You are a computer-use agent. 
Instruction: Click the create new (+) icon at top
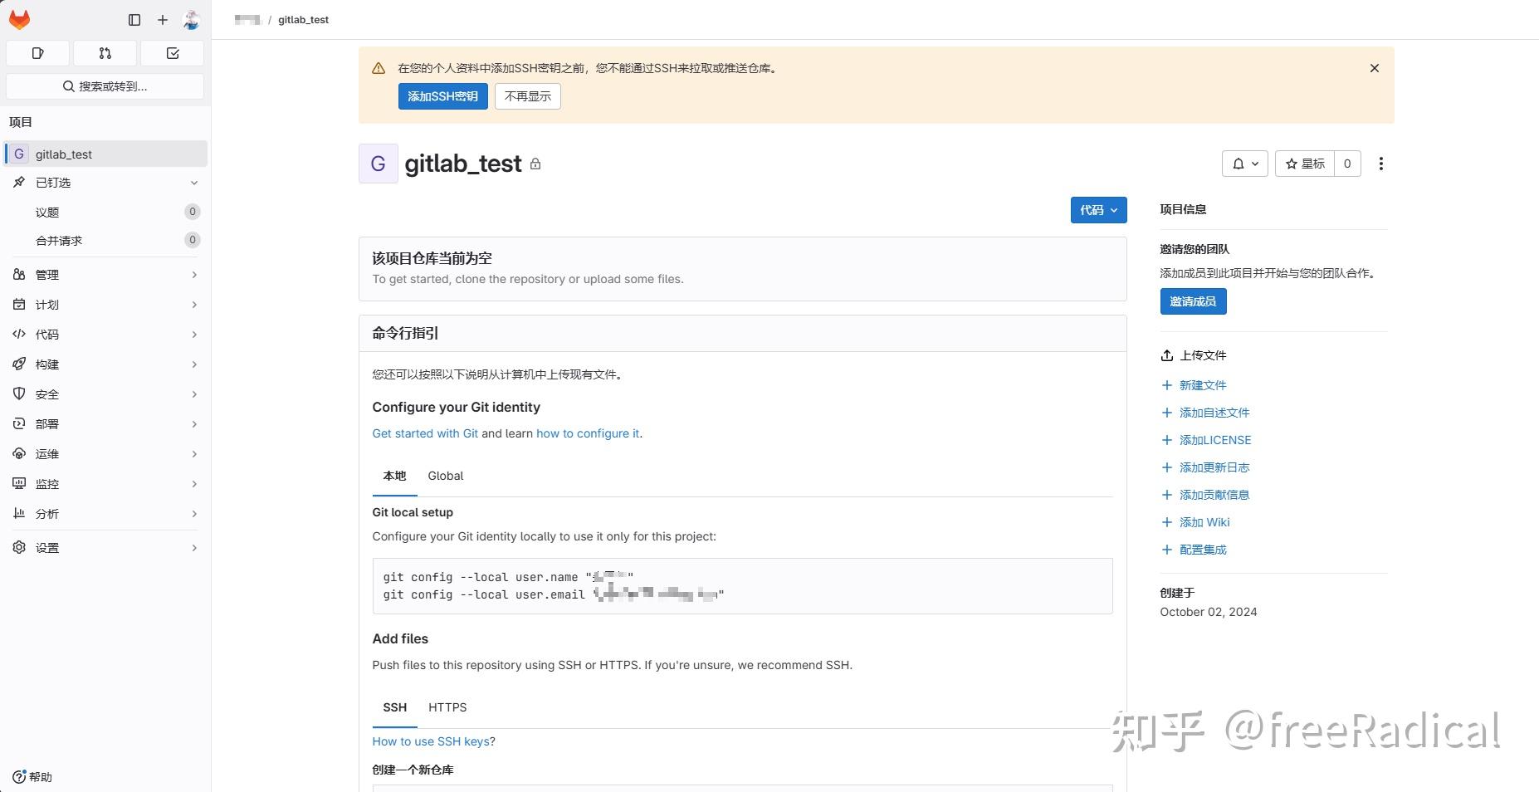(163, 20)
